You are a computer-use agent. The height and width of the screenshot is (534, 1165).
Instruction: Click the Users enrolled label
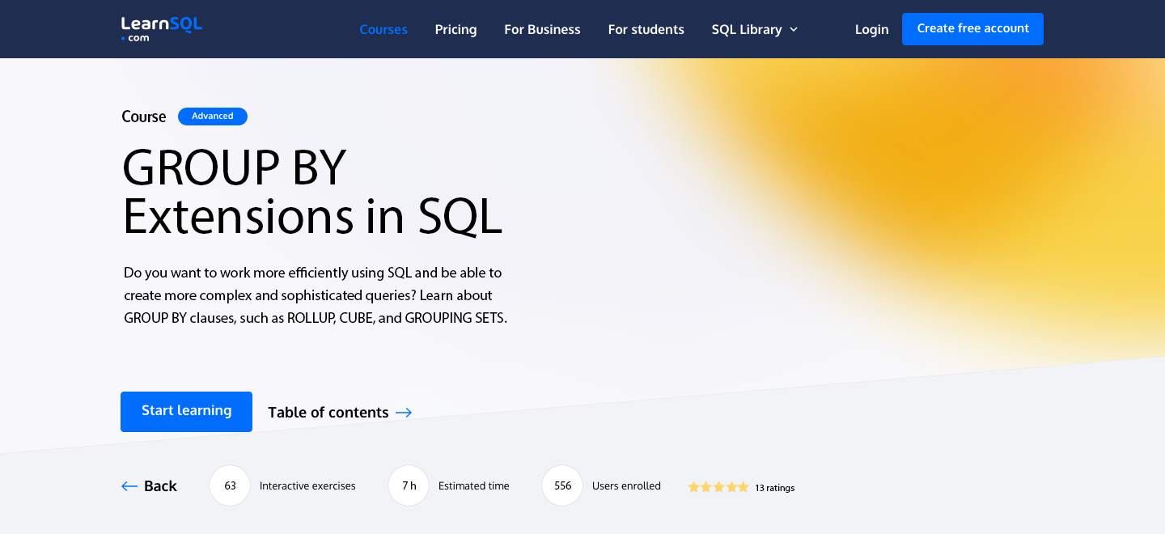626,485
